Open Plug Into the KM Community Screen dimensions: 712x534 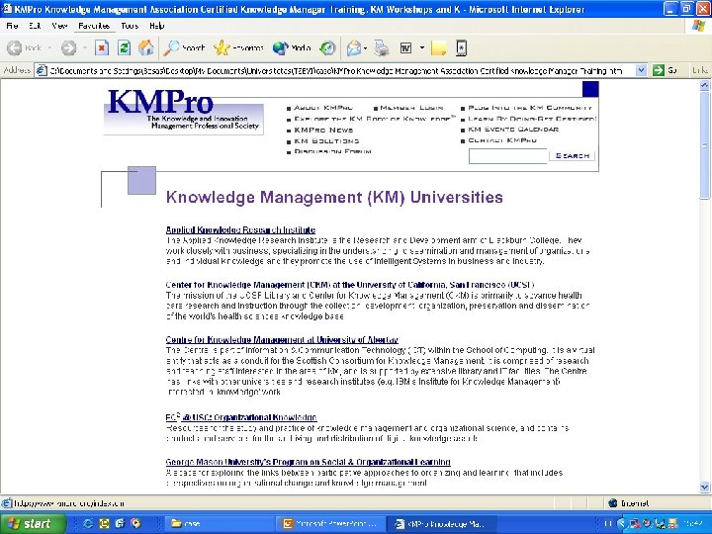pyautogui.click(x=530, y=108)
